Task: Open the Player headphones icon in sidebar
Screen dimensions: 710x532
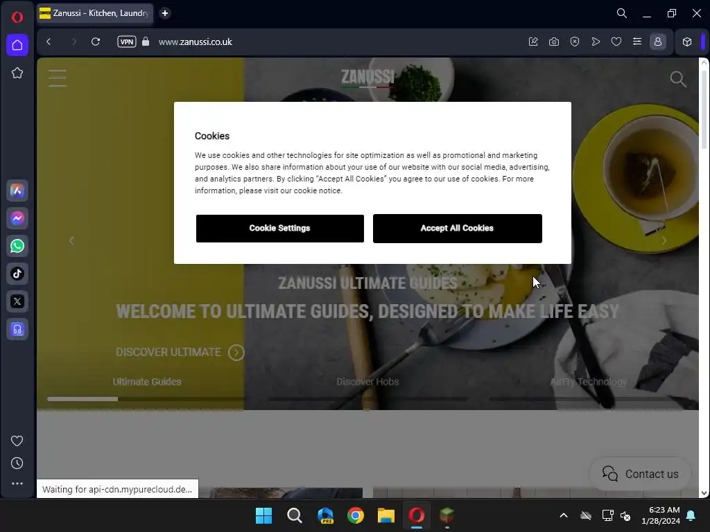Action: pos(17,329)
